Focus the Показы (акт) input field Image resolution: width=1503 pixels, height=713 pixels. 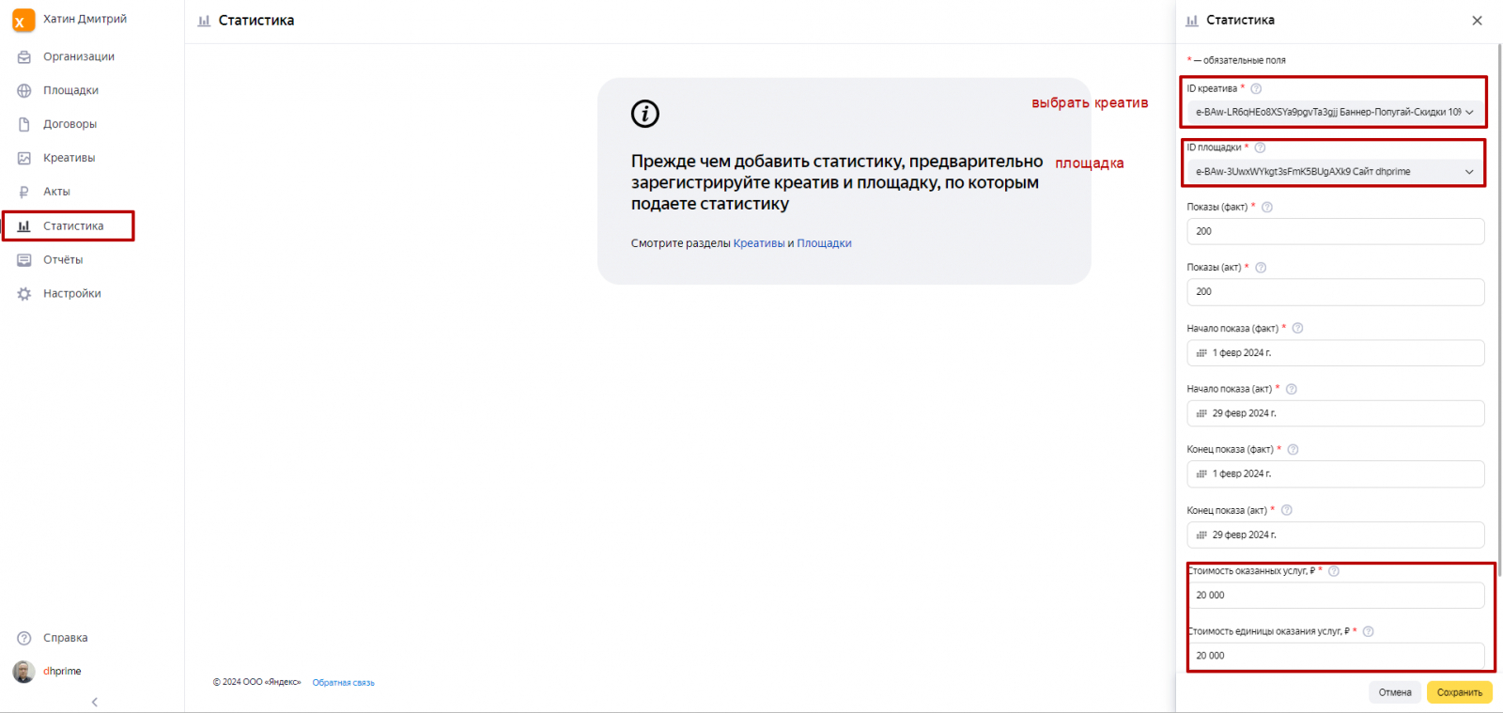point(1335,292)
